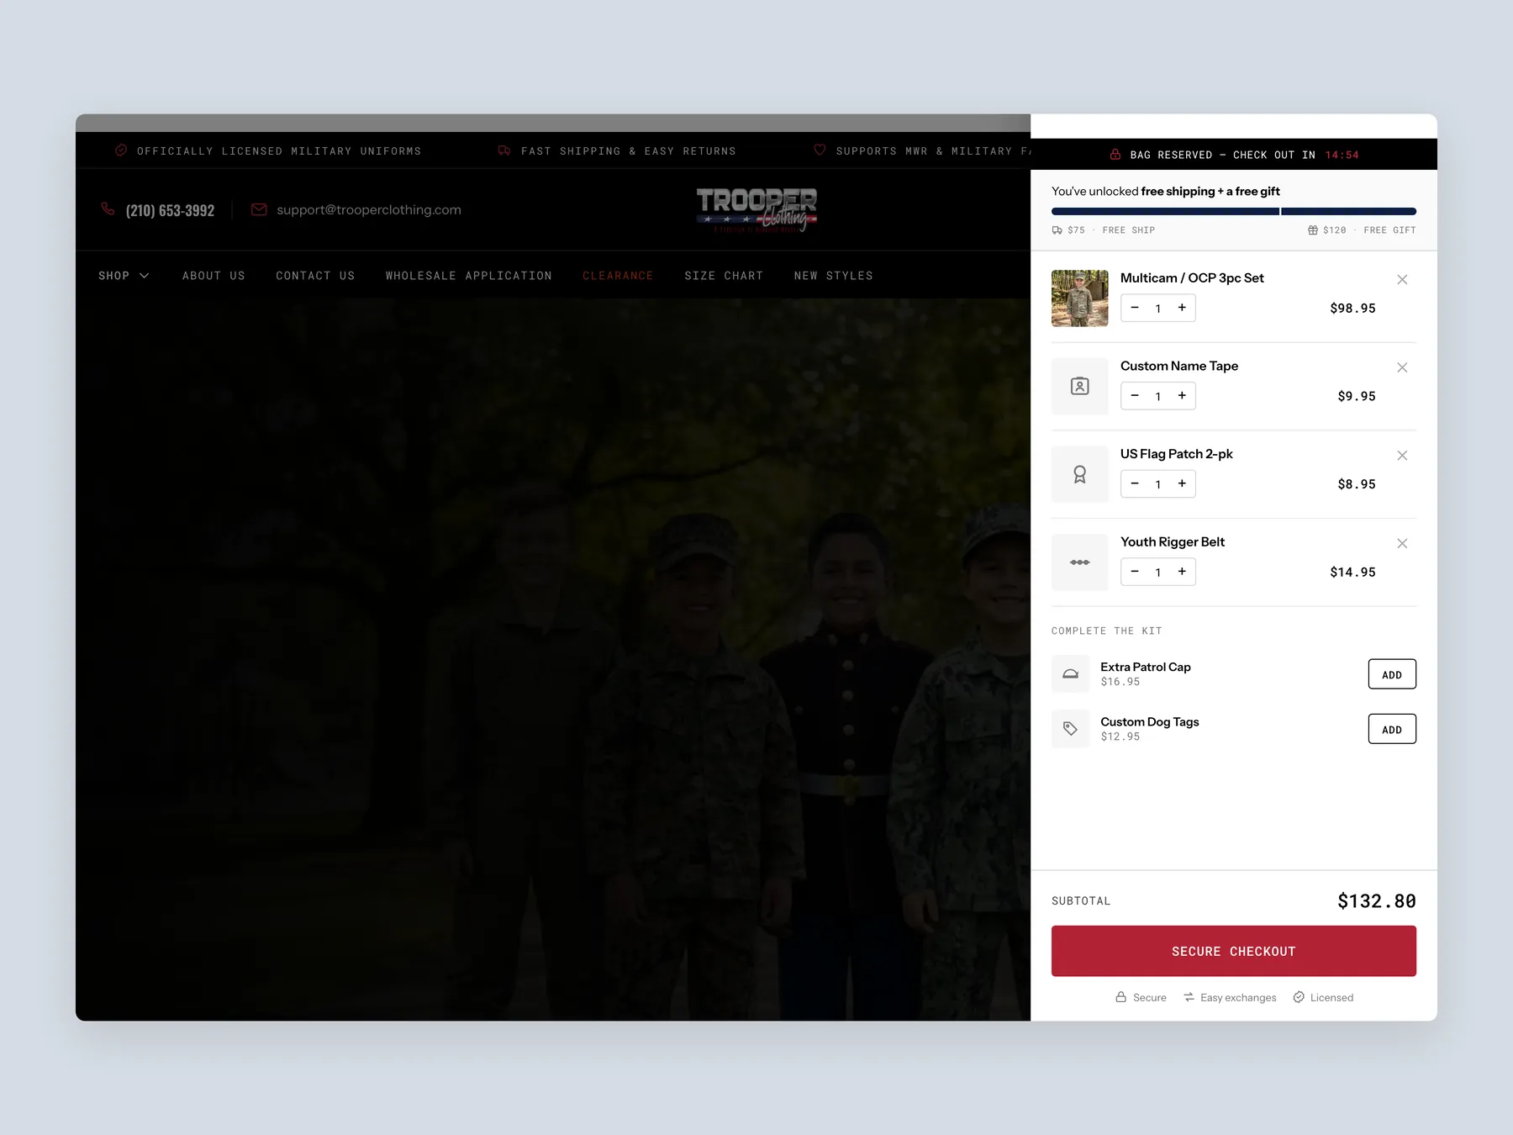
Task: Decrease quantity of Custom Name Tape
Action: point(1135,396)
